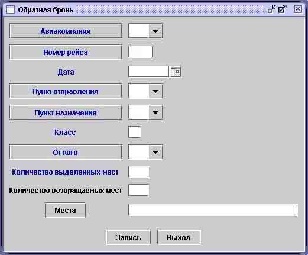Click the Выход button
The width and height of the screenshot is (308, 255).
point(179,237)
